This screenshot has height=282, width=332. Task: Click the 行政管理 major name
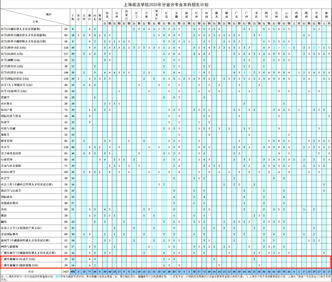(7, 159)
